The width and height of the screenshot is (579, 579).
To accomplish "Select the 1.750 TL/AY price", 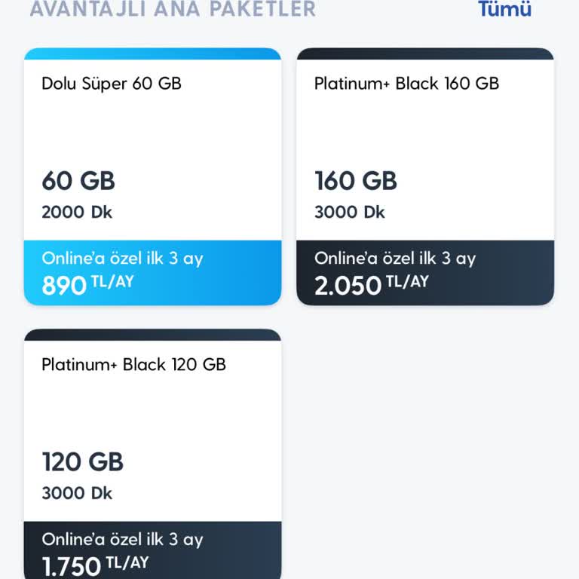I will coord(95,565).
